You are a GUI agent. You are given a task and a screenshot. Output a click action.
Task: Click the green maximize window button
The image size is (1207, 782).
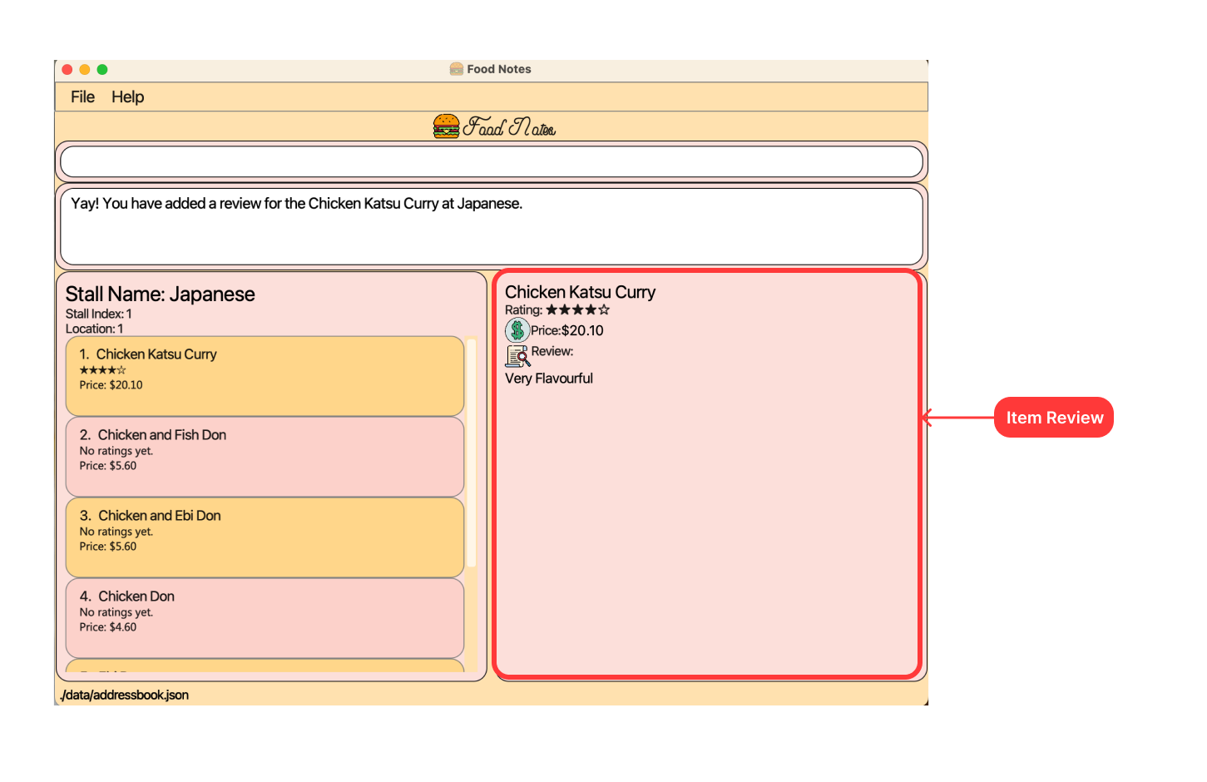pos(102,69)
